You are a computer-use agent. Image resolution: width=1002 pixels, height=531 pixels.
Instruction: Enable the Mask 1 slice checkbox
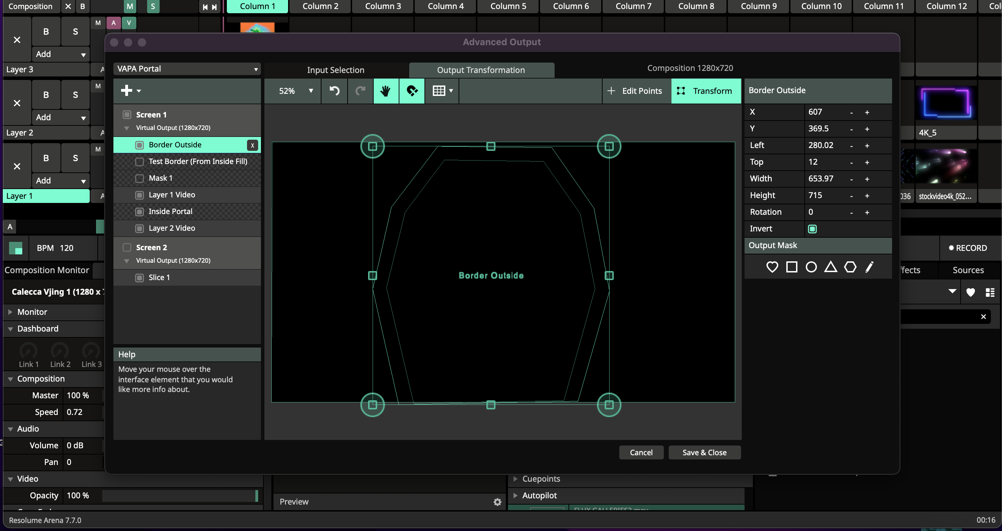pos(139,178)
